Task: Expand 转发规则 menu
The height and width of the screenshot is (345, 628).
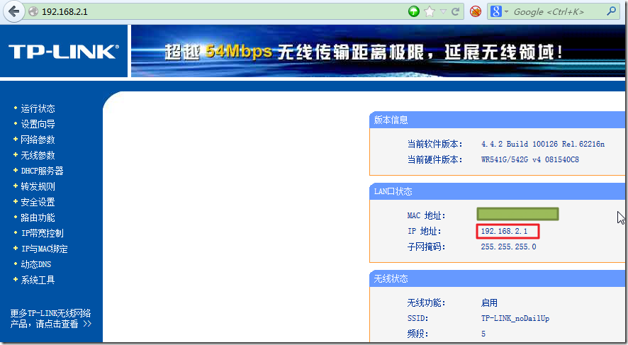Action: click(x=38, y=186)
